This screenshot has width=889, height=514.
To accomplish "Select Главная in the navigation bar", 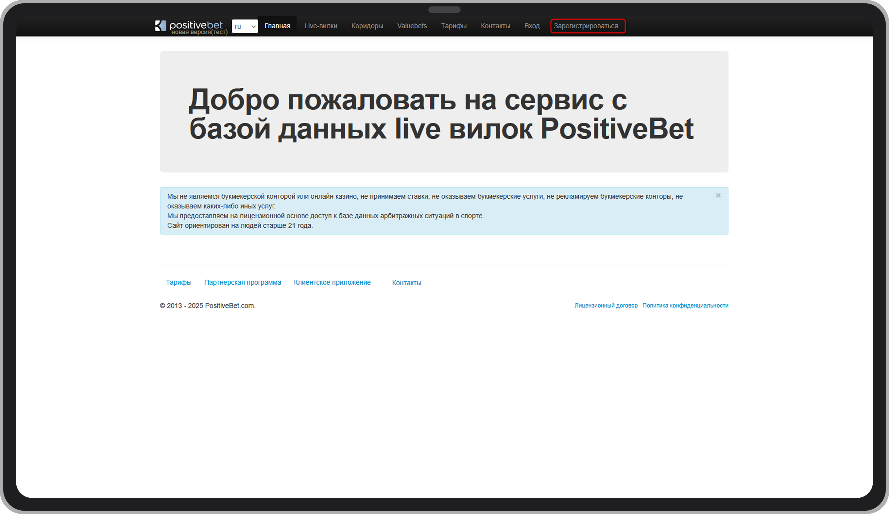I will 278,25.
